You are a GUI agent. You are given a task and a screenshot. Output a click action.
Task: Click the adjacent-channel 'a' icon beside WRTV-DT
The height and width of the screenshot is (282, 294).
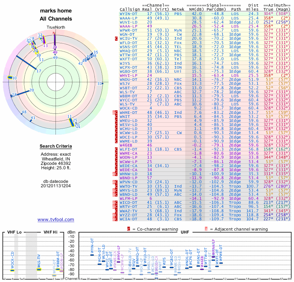click(x=114, y=207)
